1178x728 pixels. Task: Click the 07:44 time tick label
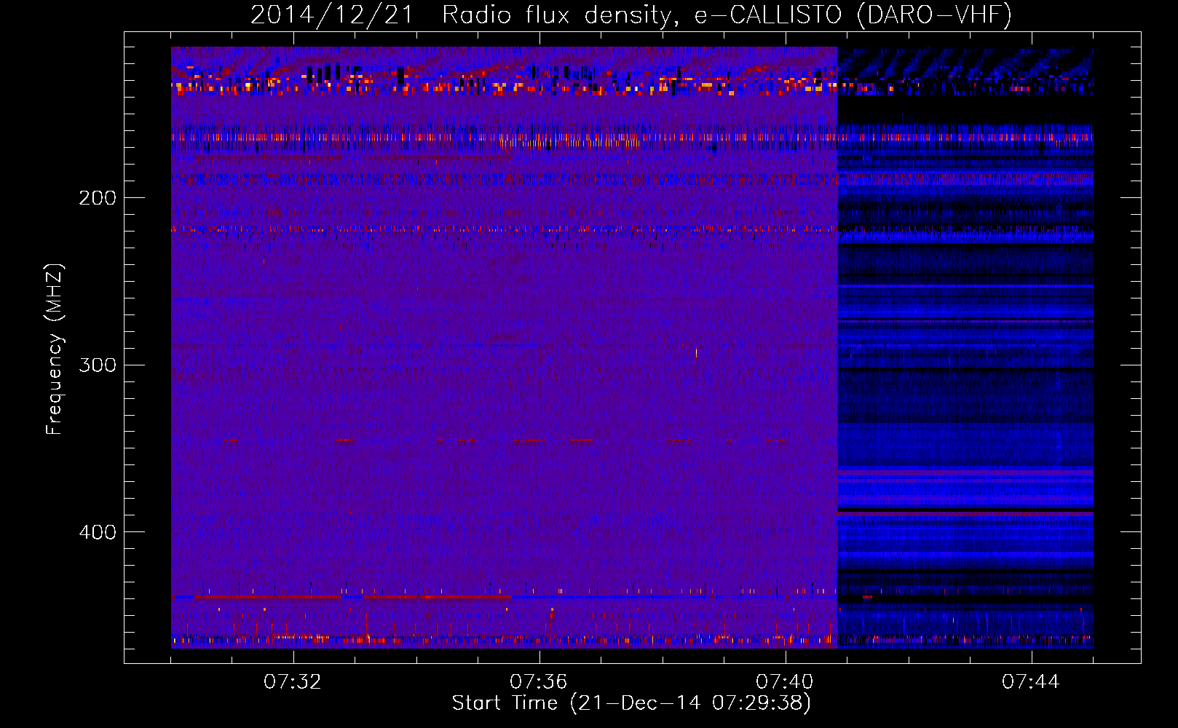tap(1031, 682)
